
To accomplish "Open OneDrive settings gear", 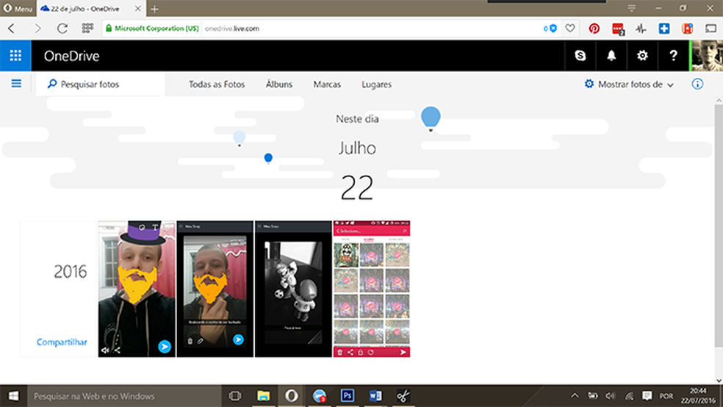I will point(642,56).
